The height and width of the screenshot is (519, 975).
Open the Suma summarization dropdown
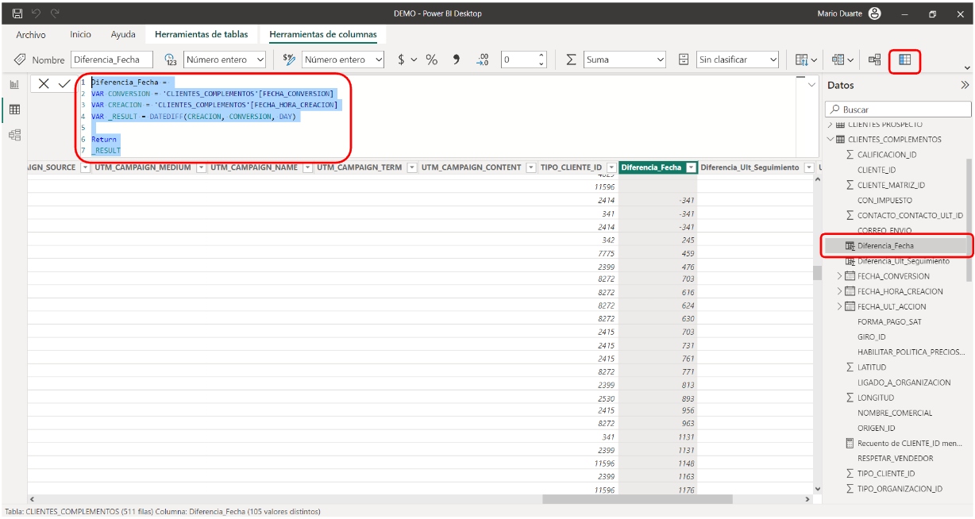click(625, 60)
